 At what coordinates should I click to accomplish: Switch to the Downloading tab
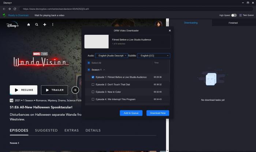(191, 23)
